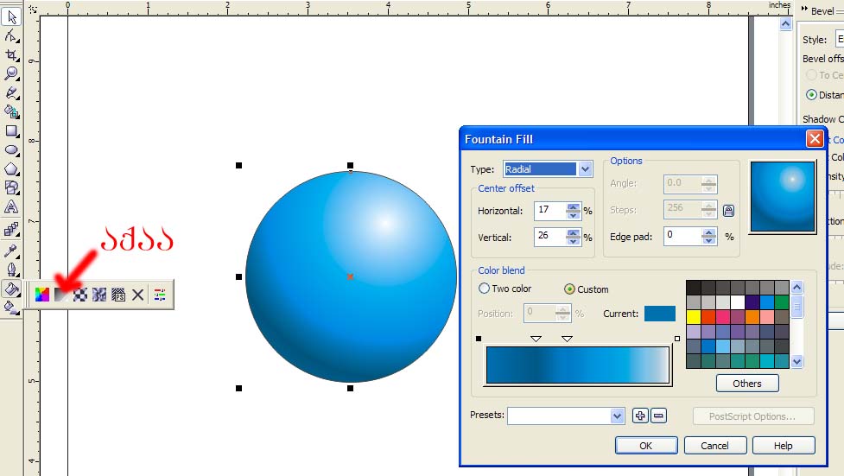This screenshot has height=476, width=844.
Task: Open the Color docker icon in flyout
Action: pos(160,295)
